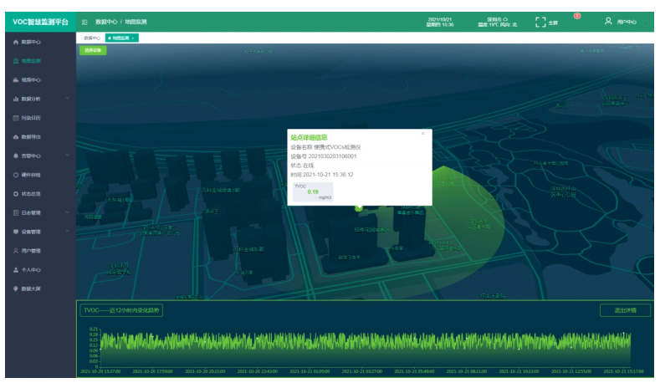This screenshot has width=660, height=388.
Task: Click the 用户中心 text in the header
Action: pyautogui.click(x=627, y=22)
